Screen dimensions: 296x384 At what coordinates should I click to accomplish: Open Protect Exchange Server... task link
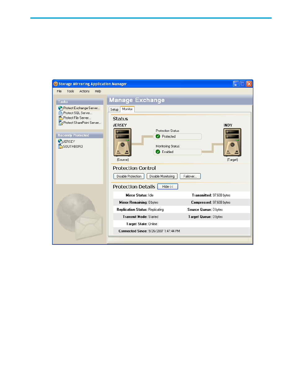click(82, 108)
